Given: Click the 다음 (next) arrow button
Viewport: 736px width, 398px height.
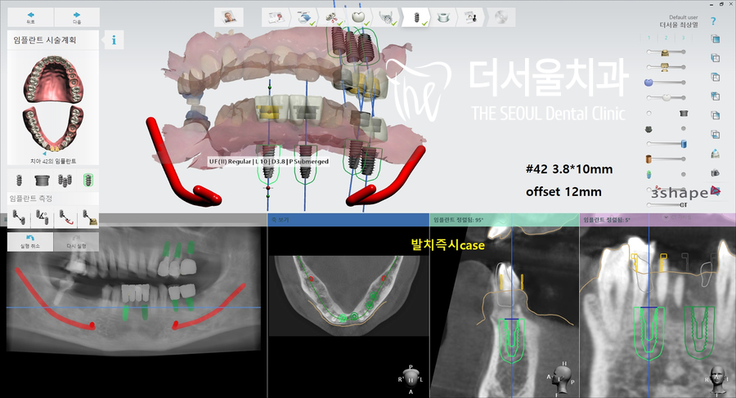Looking at the screenshot, I should tap(77, 17).
